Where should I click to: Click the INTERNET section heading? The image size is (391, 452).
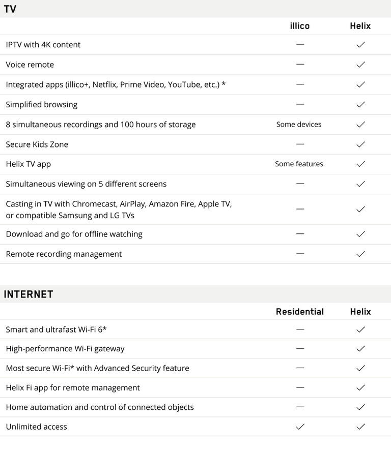point(29,294)
